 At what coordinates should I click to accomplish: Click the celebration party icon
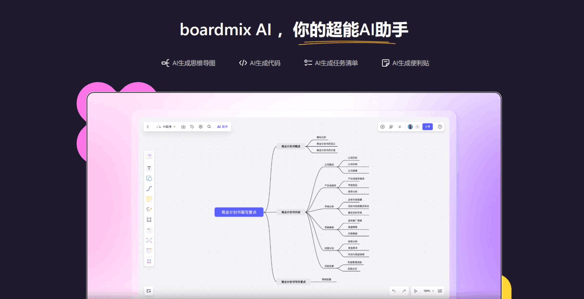pyautogui.click(x=391, y=127)
